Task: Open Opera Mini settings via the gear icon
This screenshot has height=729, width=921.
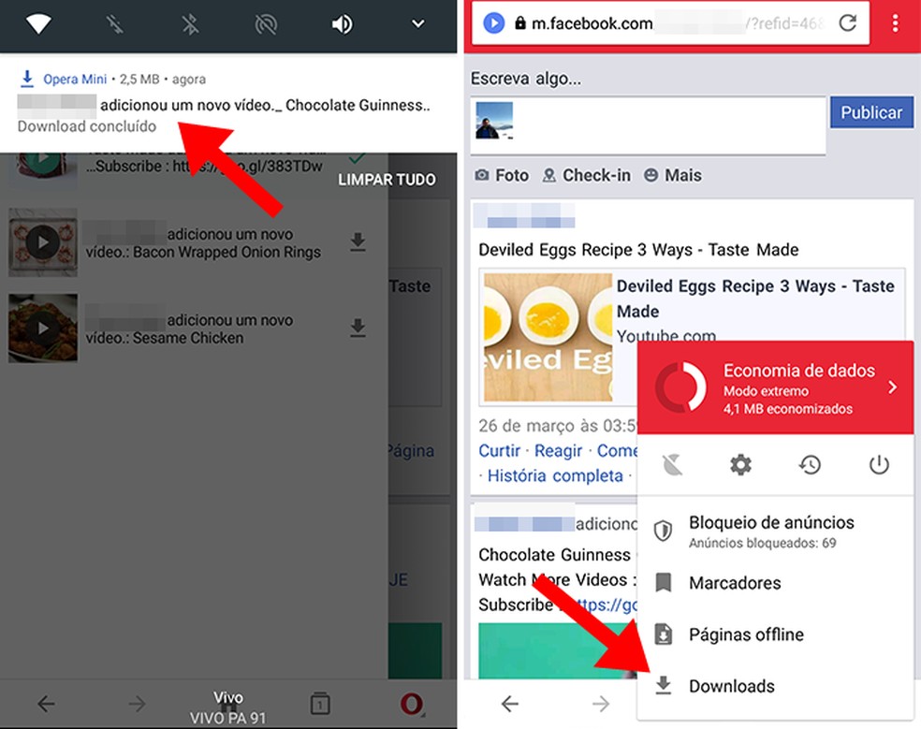Action: tap(740, 465)
